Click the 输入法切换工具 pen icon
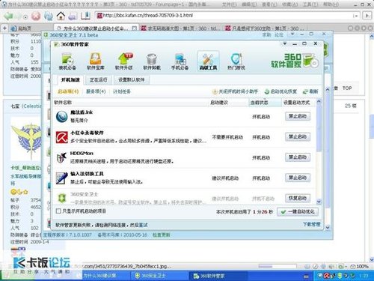 pyautogui.click(x=61, y=178)
